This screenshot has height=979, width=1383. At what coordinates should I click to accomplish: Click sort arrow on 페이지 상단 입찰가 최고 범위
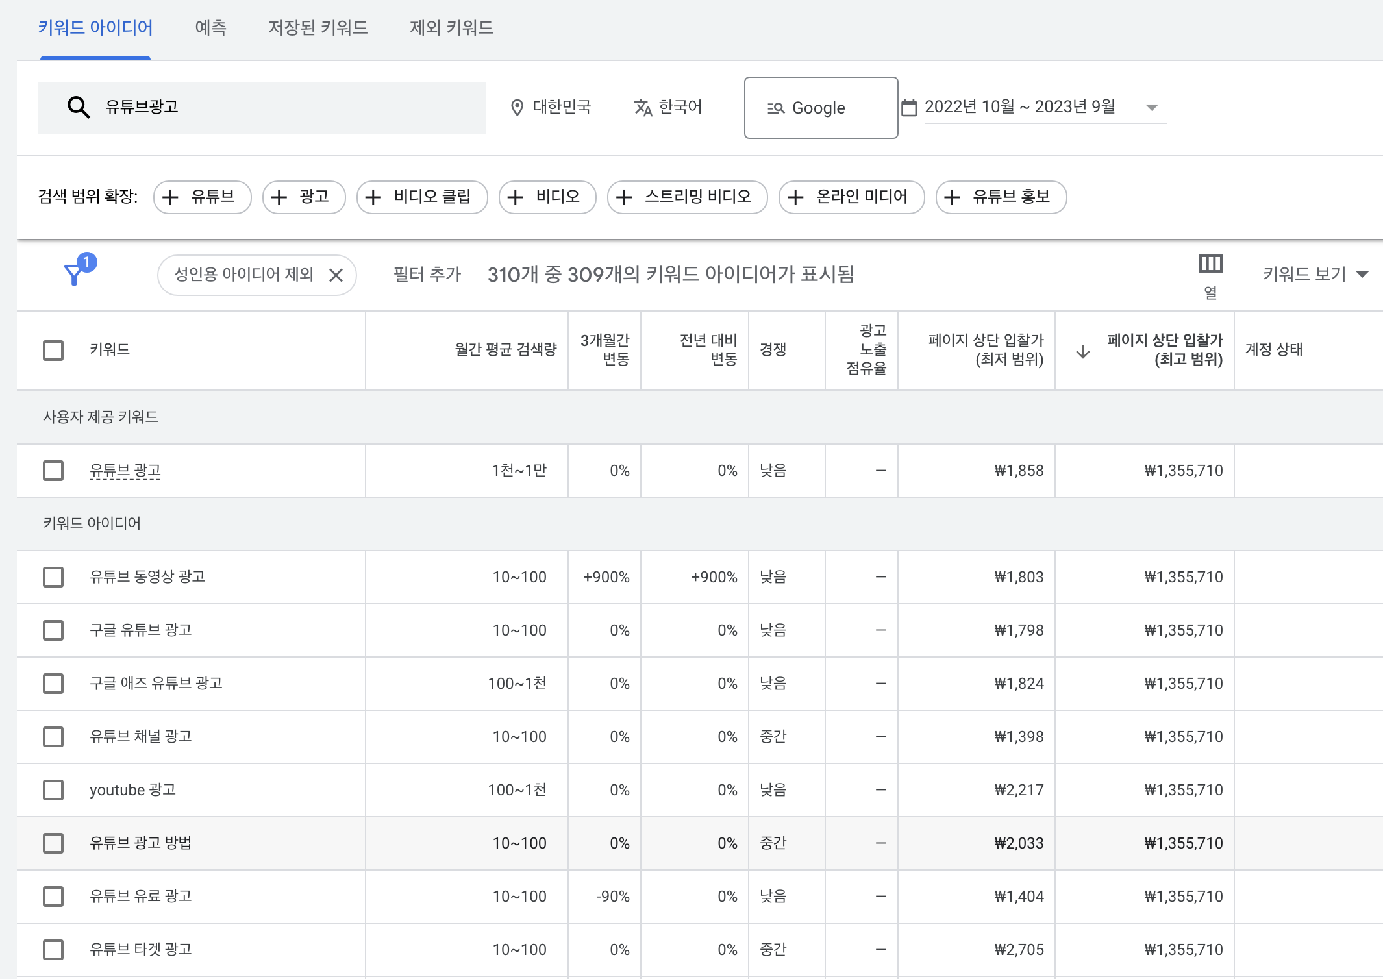tap(1082, 352)
